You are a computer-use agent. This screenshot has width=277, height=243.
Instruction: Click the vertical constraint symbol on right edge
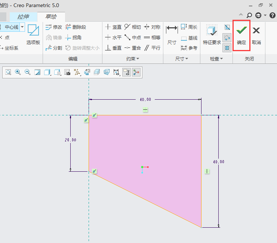(x=207, y=171)
